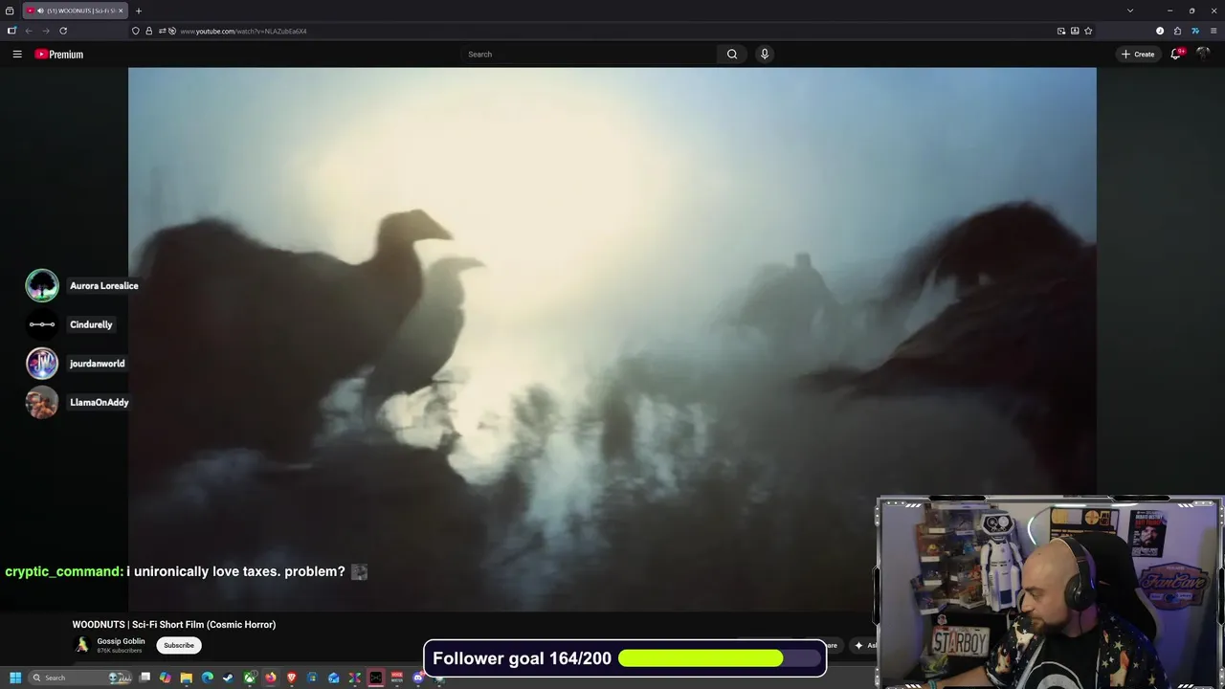Click the youtube.com address bar URL
1225x689 pixels.
[243, 32]
